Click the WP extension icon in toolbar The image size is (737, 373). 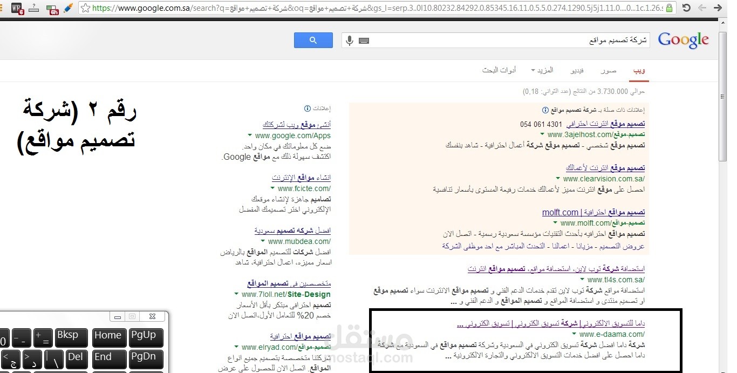pyautogui.click(x=17, y=8)
